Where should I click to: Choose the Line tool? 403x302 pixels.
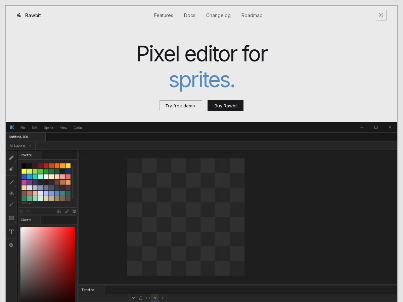pos(11,182)
